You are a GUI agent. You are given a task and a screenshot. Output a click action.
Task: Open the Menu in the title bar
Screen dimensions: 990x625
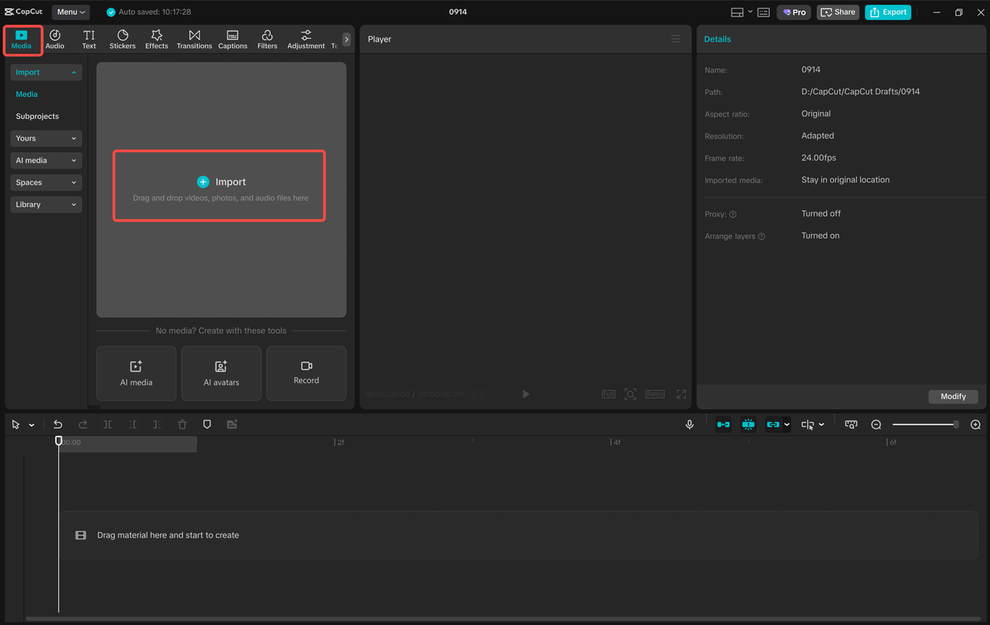coord(70,12)
